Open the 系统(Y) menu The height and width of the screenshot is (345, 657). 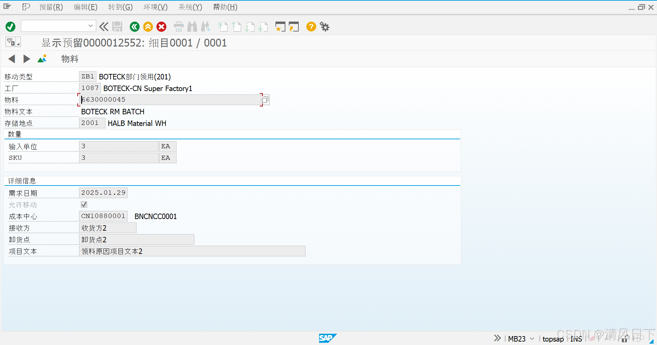coord(190,7)
